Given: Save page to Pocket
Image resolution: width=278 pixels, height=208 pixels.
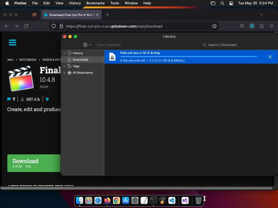Looking at the screenshot, I should point(242,26).
